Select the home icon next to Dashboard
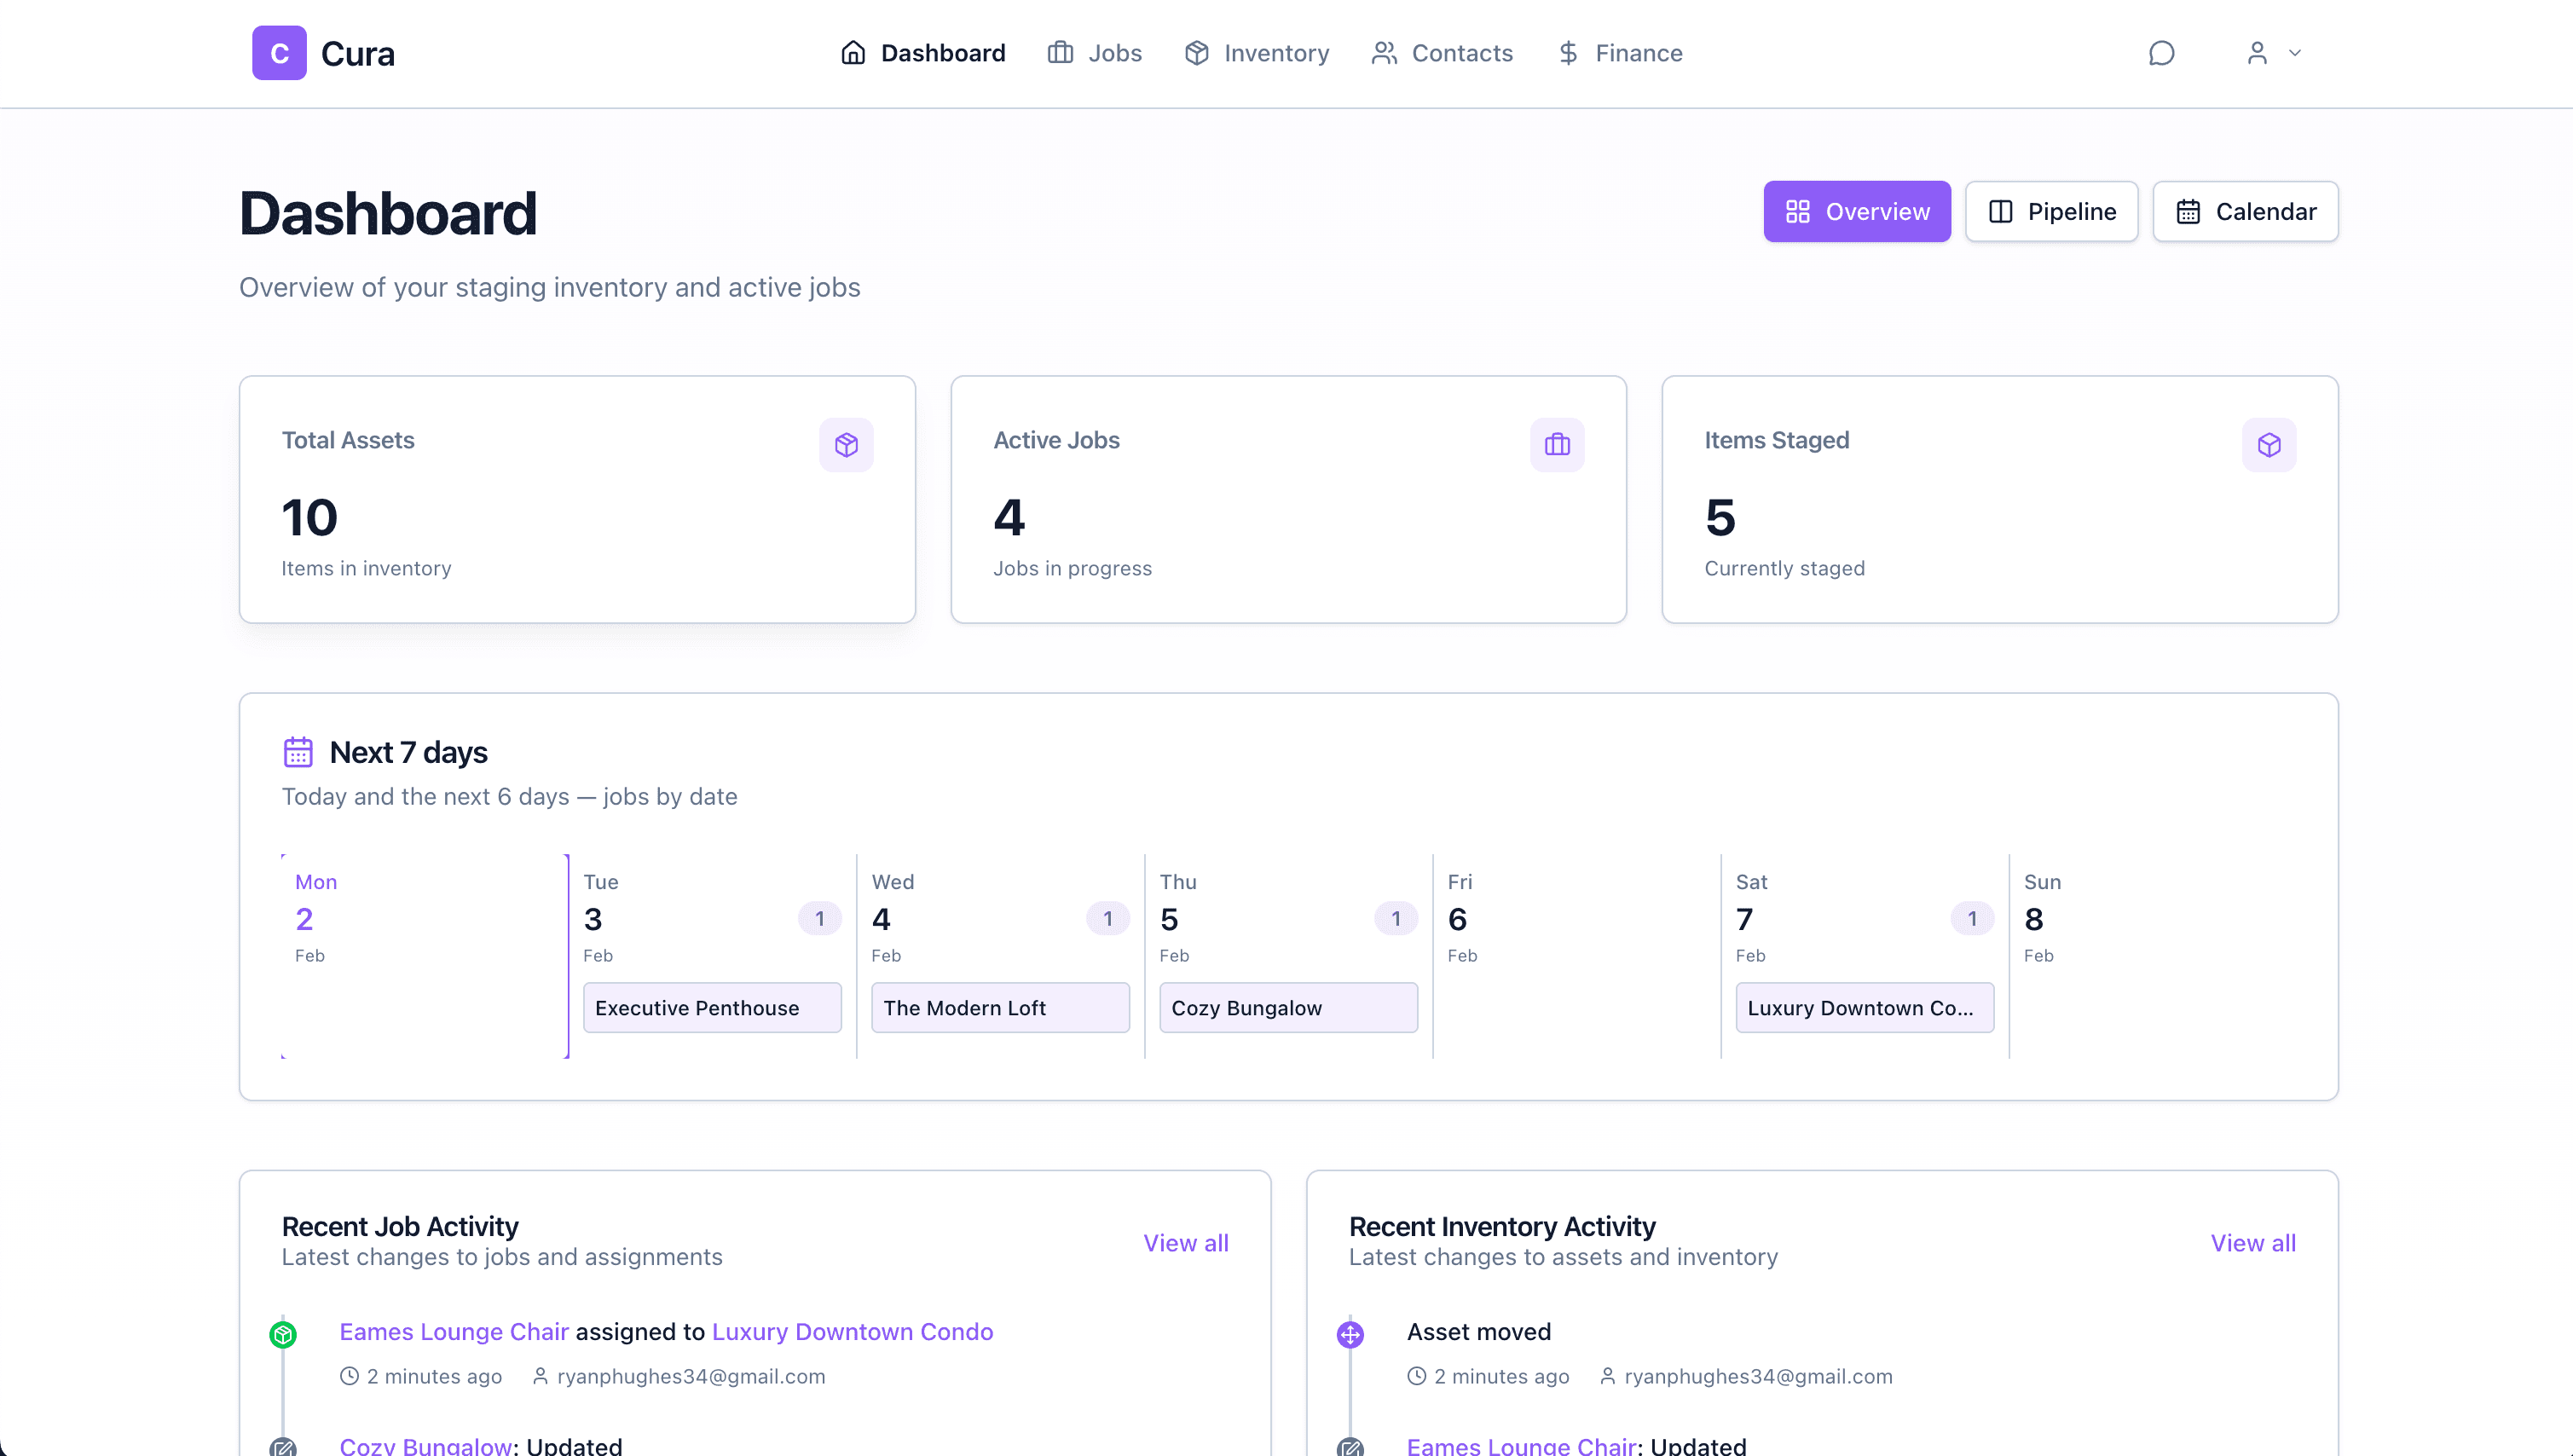The height and width of the screenshot is (1456, 2573). tap(853, 52)
